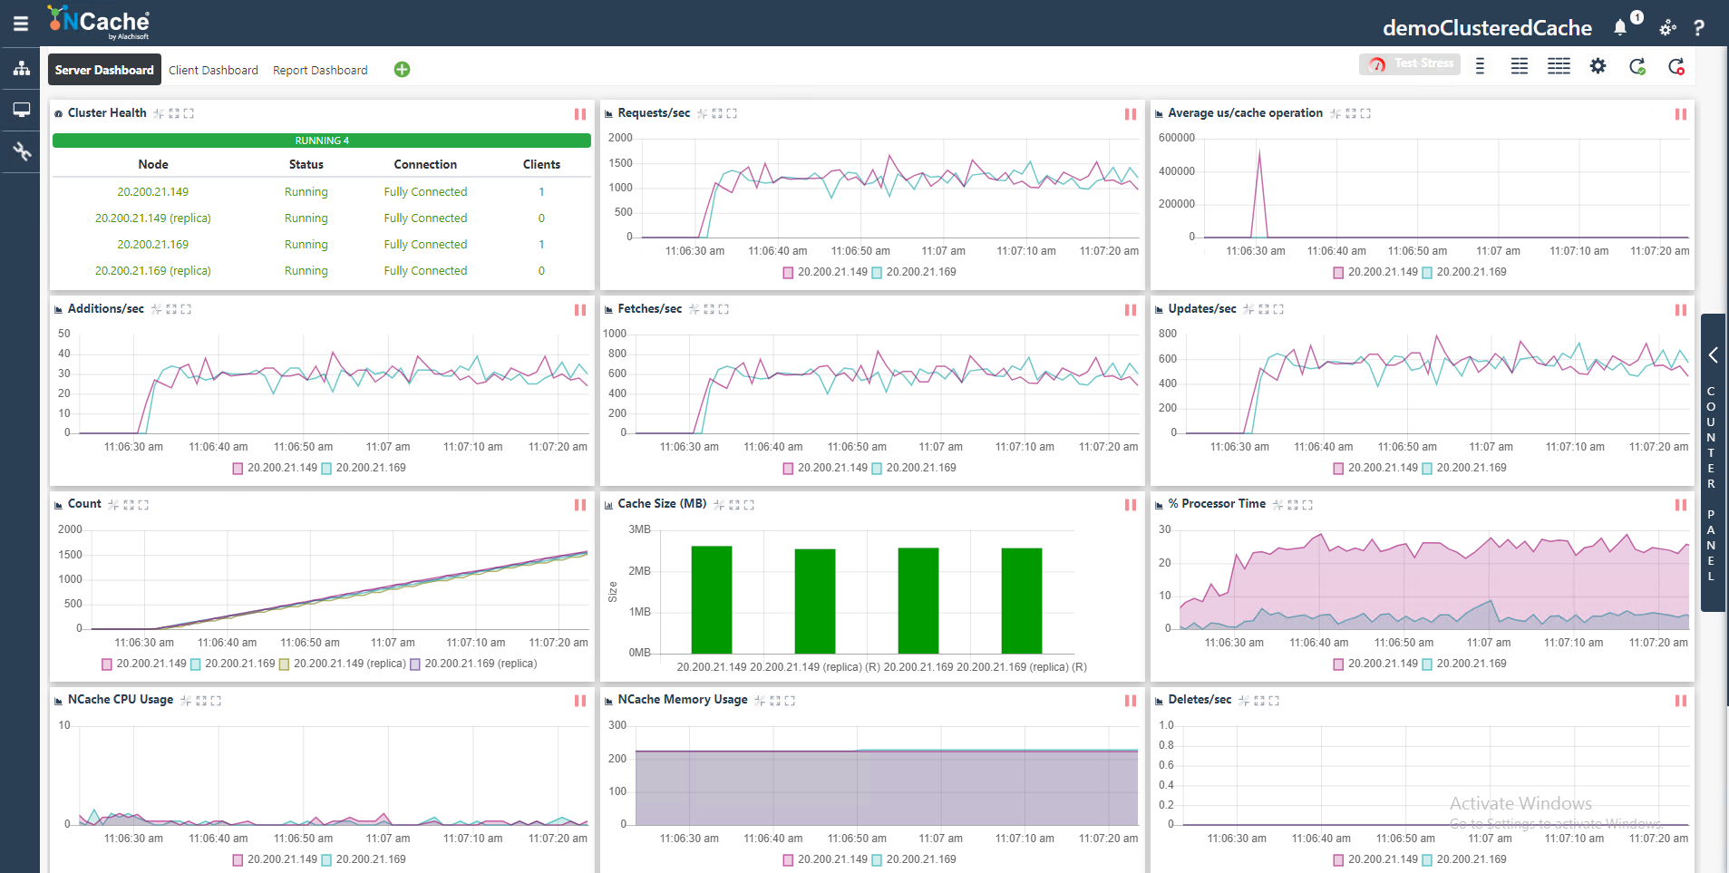Screen dimensions: 1729x873
Task: Pause the Additions/sec chart
Action: (580, 310)
